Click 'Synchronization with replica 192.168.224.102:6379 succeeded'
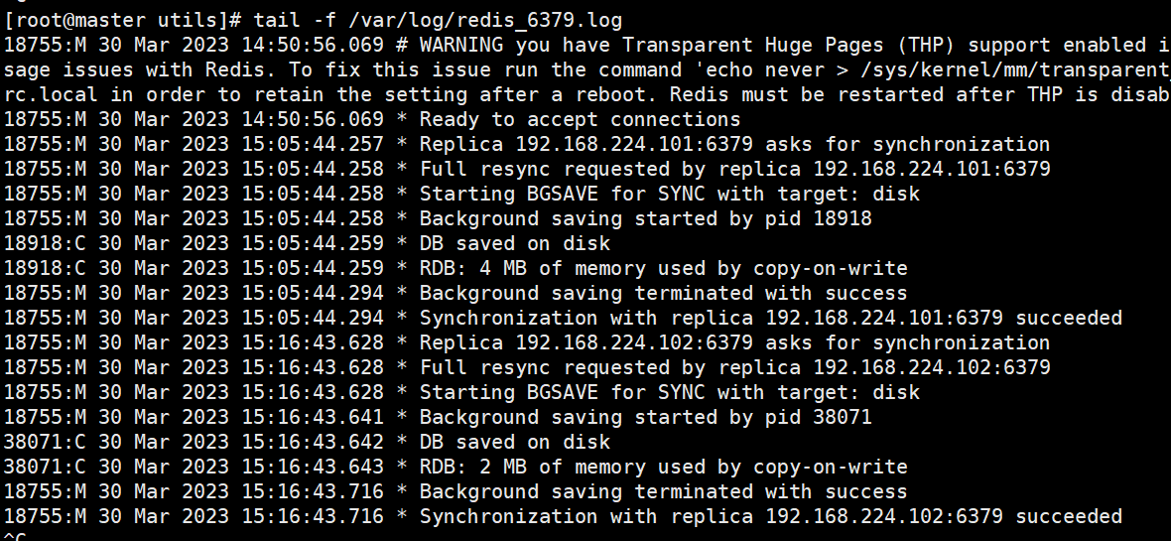 770,516
